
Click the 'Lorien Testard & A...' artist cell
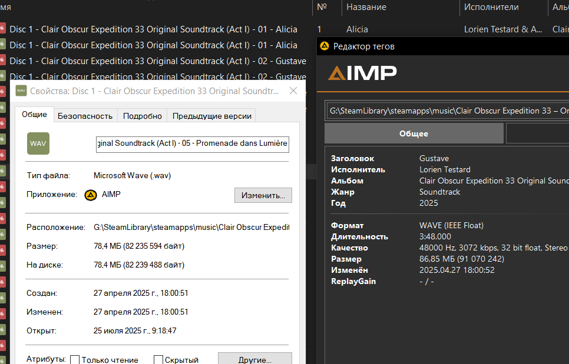[503, 29]
